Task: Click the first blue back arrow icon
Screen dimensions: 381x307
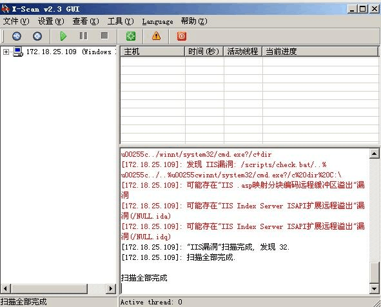Action: tap(17, 36)
